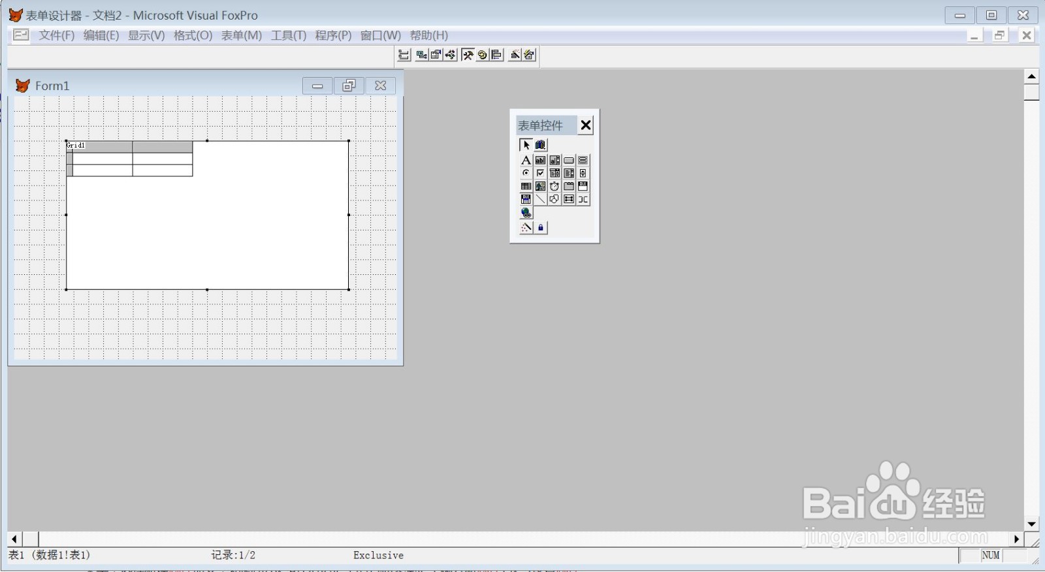1045x572 pixels.
Task: Click the Set Tab Order toolbar icon
Action: (404, 55)
